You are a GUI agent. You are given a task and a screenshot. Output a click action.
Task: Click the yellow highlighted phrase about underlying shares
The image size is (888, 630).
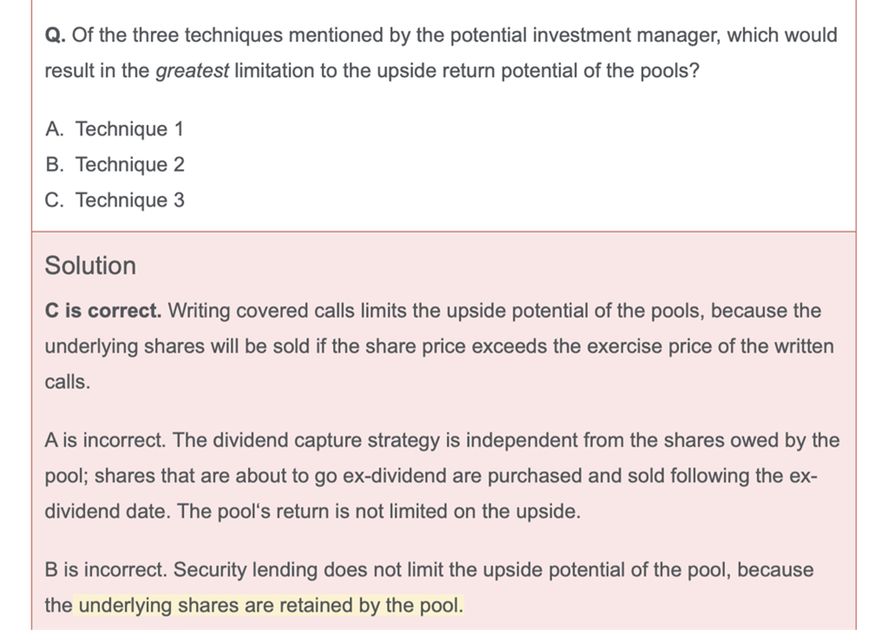271,606
